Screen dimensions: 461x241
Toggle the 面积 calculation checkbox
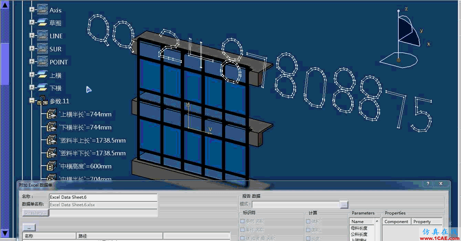point(308,230)
